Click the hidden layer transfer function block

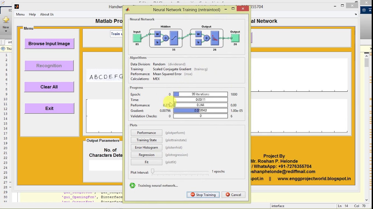(x=174, y=38)
